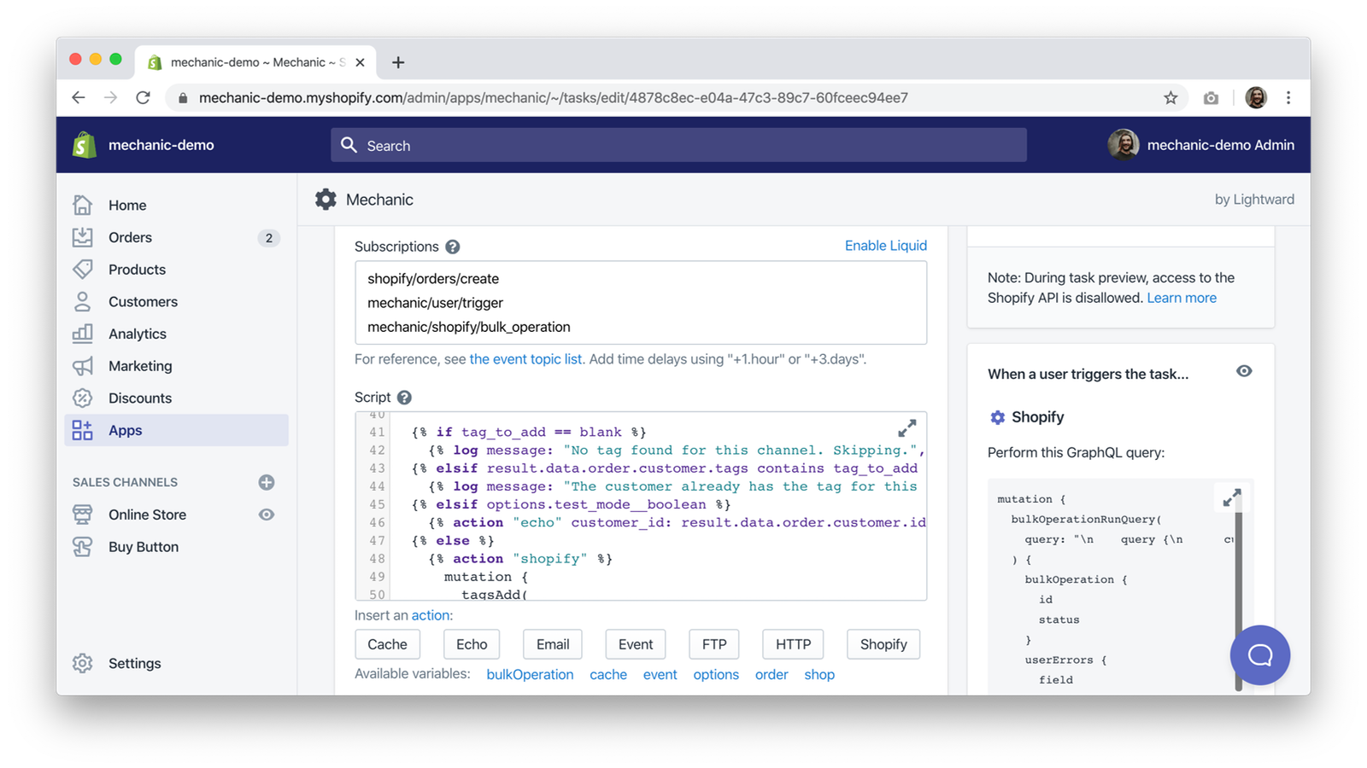Click the Discounts badge icon

tap(83, 399)
